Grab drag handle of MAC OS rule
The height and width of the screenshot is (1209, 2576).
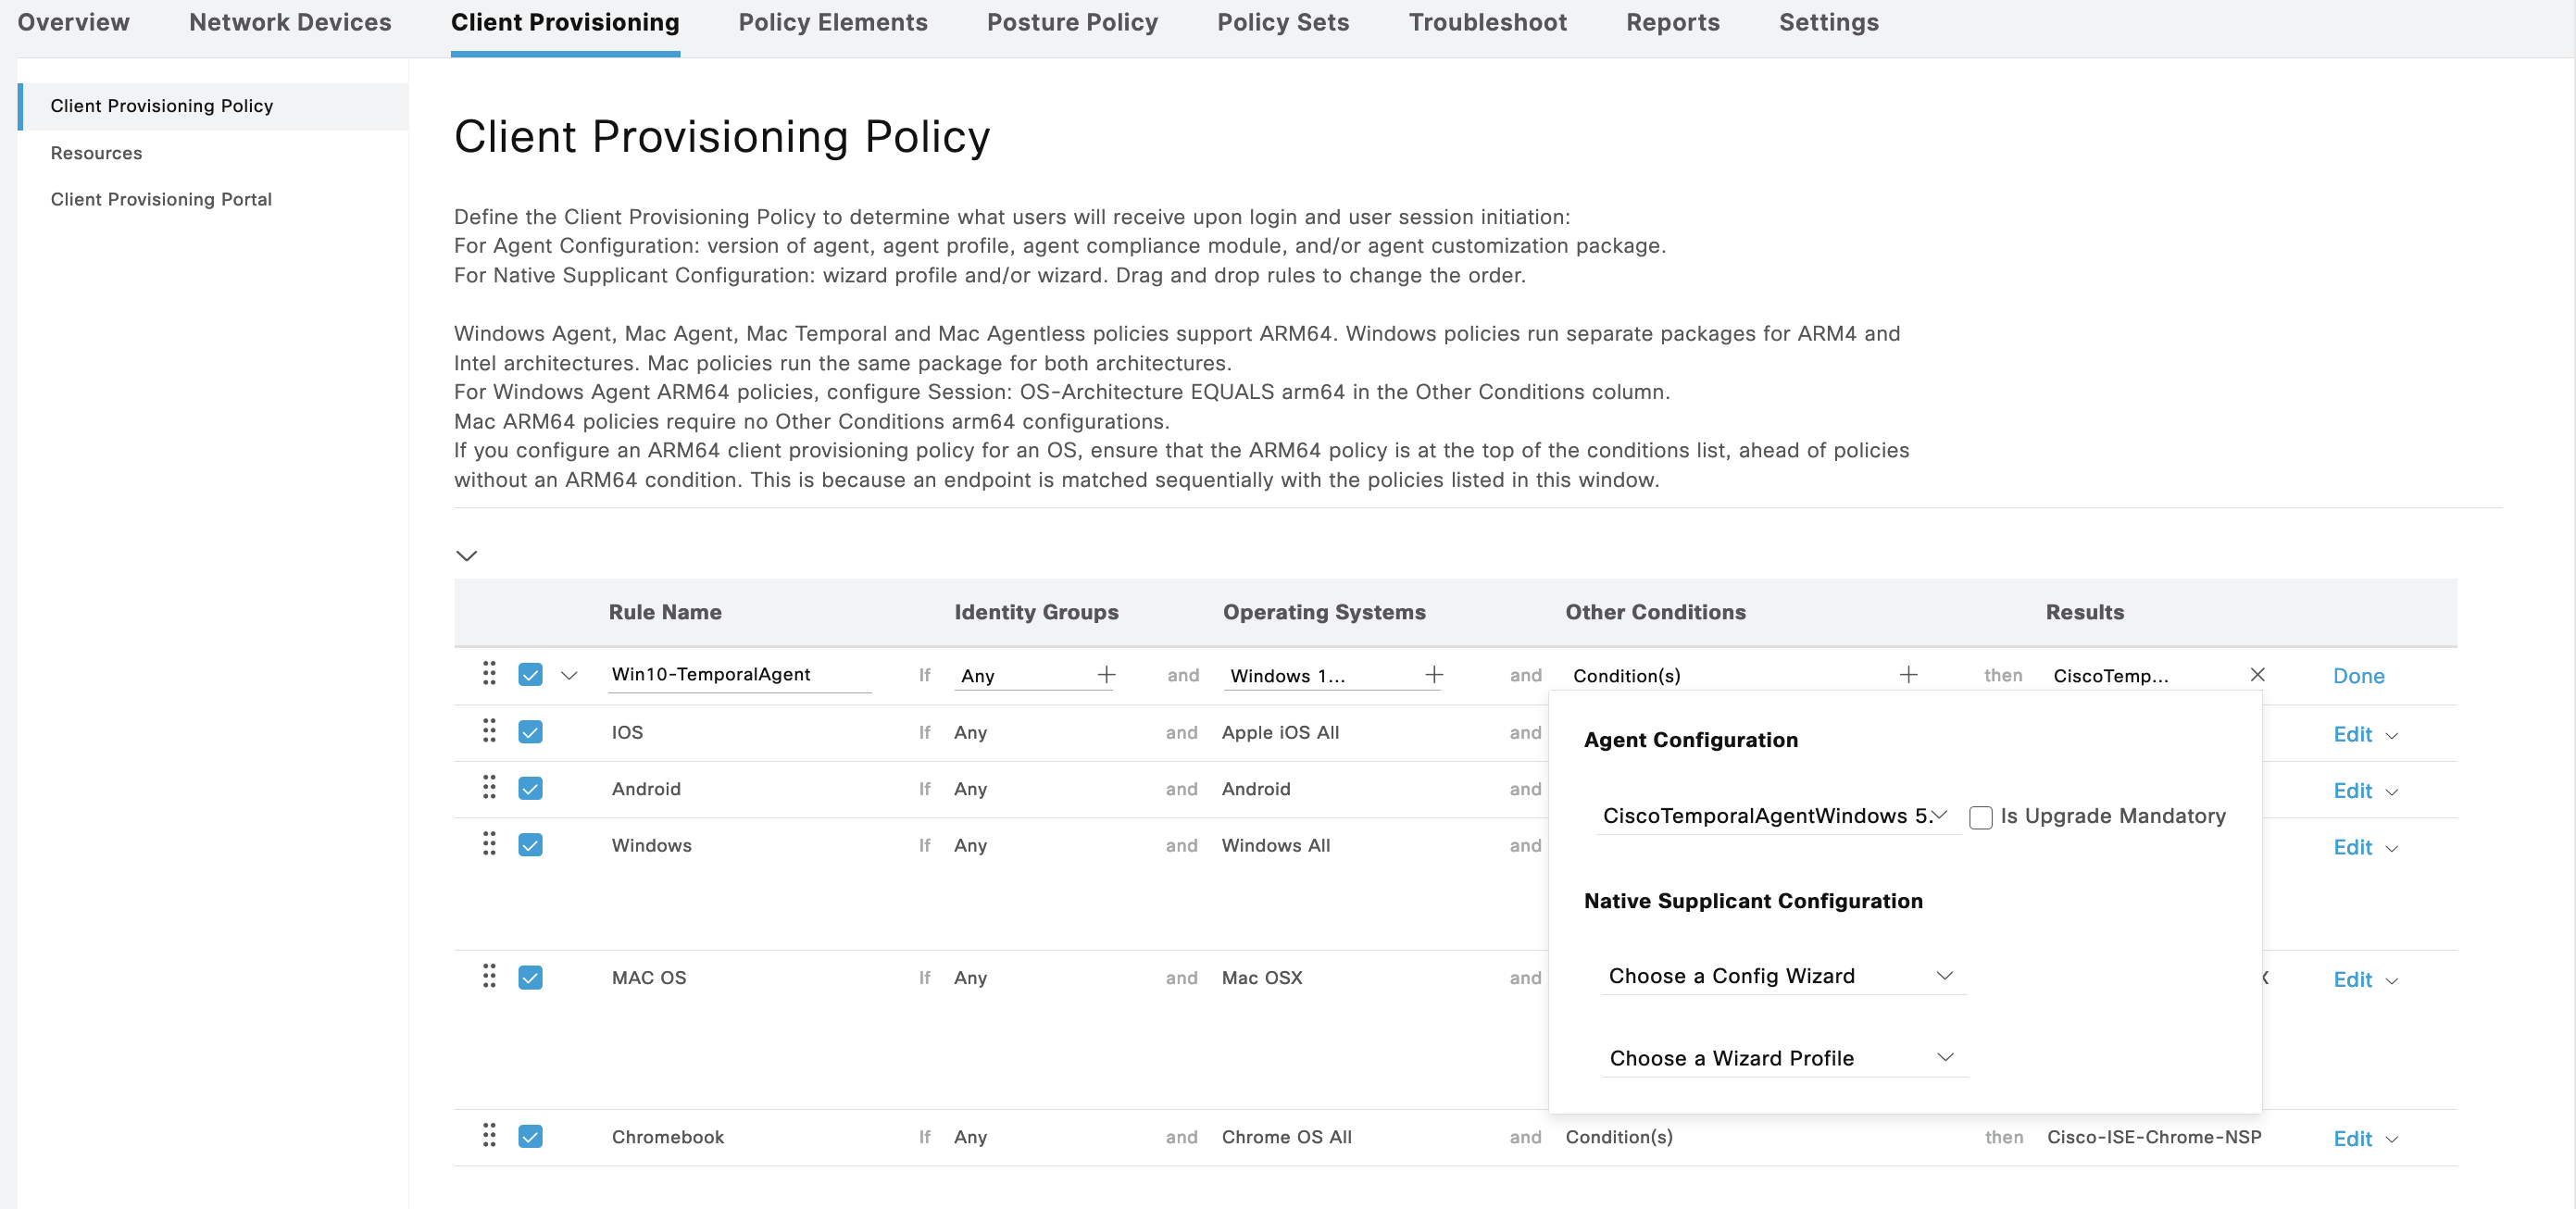(x=489, y=976)
